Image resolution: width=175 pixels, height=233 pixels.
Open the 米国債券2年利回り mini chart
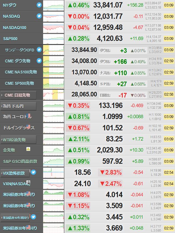[54, 195]
